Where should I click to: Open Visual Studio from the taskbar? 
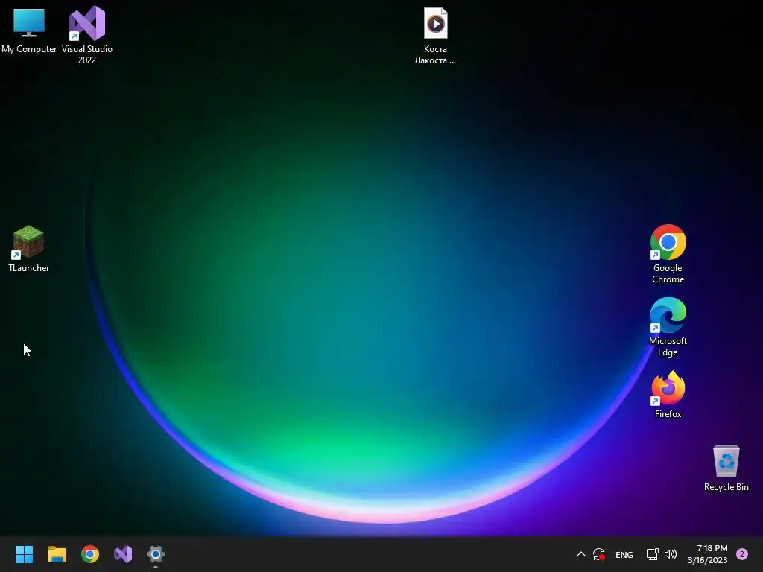point(123,554)
